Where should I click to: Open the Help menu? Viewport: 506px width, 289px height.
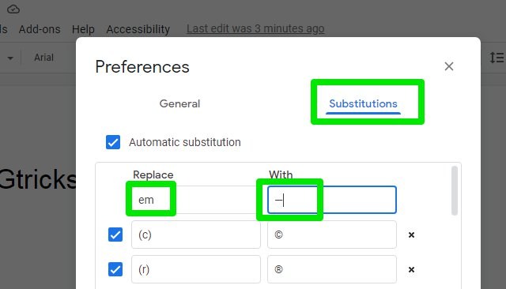click(x=83, y=29)
